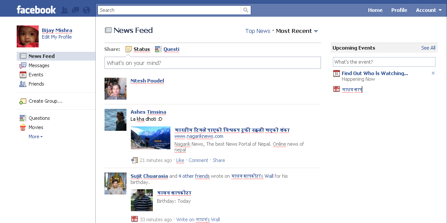Image resolution: width=447 pixels, height=223 pixels.
Task: Click the What's the event field
Action: (x=384, y=62)
